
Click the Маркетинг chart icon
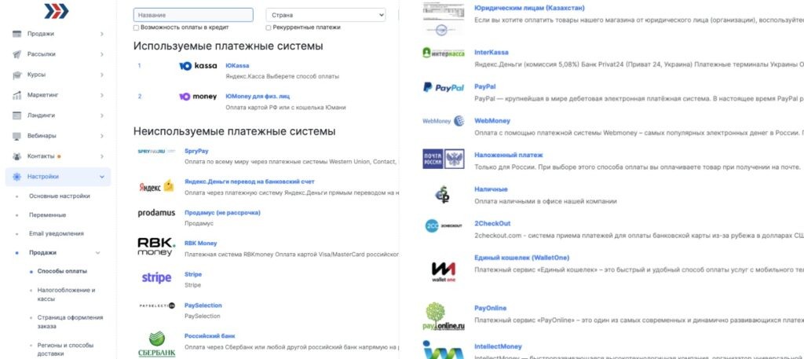(x=17, y=95)
